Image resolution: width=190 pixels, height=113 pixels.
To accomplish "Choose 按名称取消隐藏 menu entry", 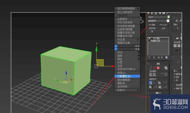I will (127, 26).
